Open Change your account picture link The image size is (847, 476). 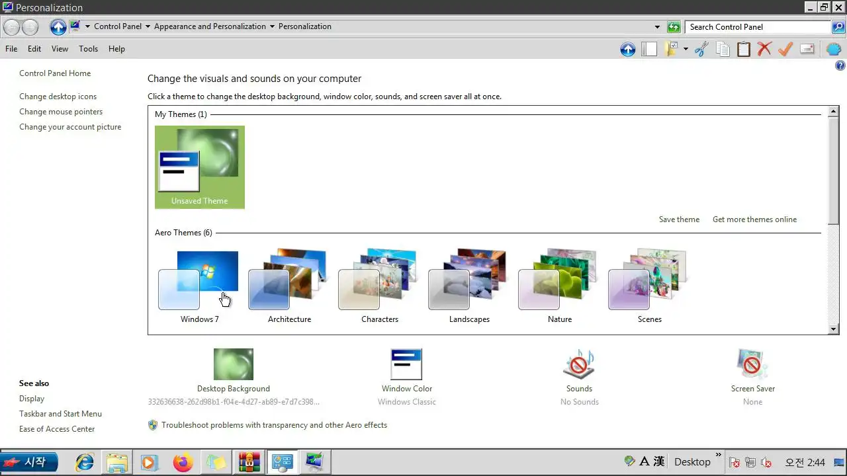70,127
